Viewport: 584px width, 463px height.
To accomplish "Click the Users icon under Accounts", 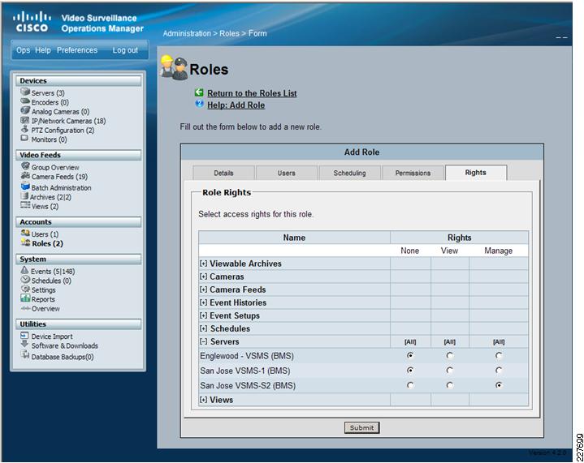I will click(25, 233).
